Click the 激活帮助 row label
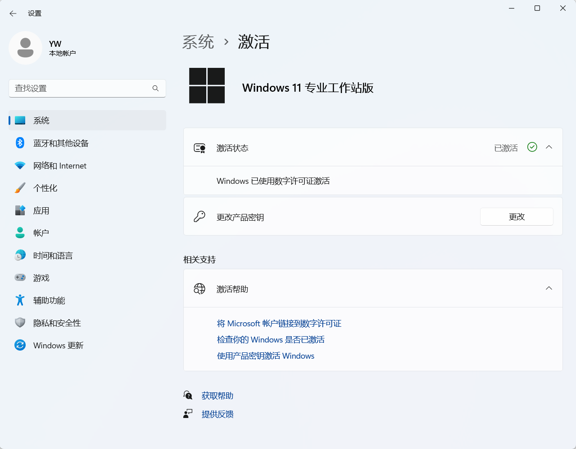Image resolution: width=576 pixels, height=449 pixels. pos(232,289)
